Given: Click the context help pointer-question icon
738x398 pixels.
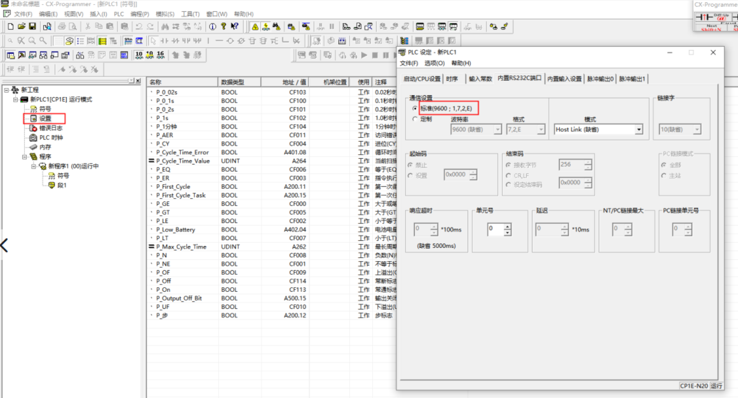Looking at the screenshot, I should point(234,26).
